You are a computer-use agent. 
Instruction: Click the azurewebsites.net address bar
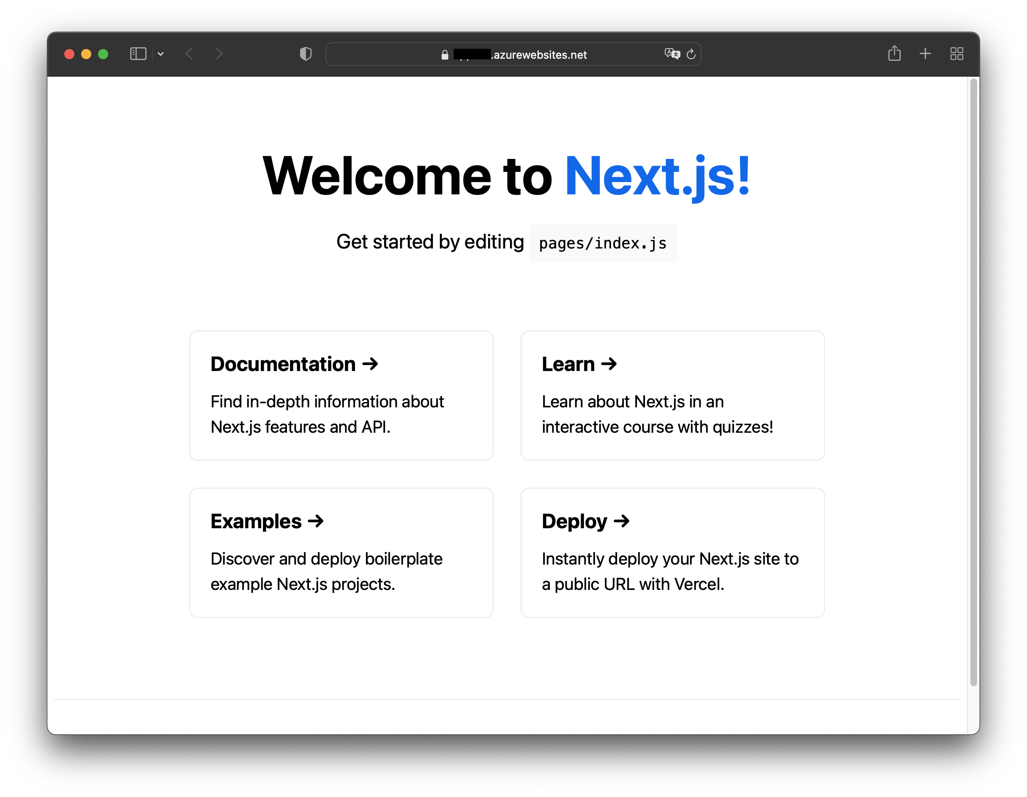tap(540, 55)
